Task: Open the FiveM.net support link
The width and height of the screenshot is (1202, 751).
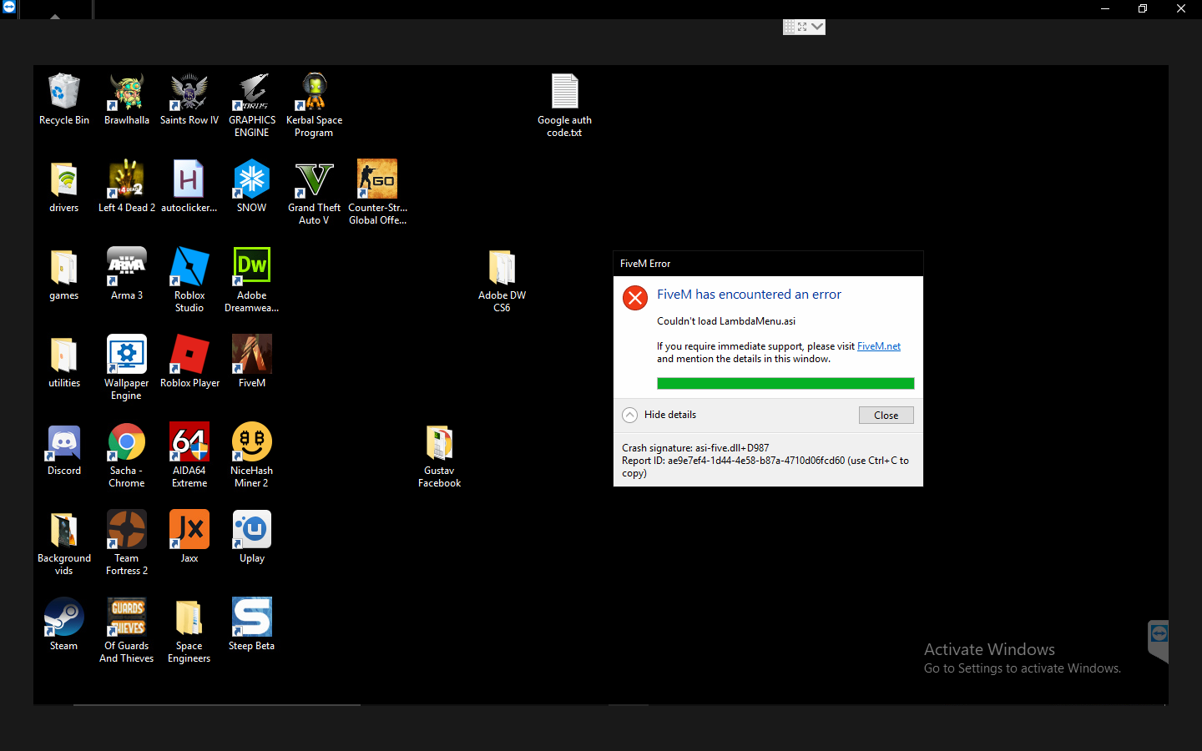Action: coord(879,346)
